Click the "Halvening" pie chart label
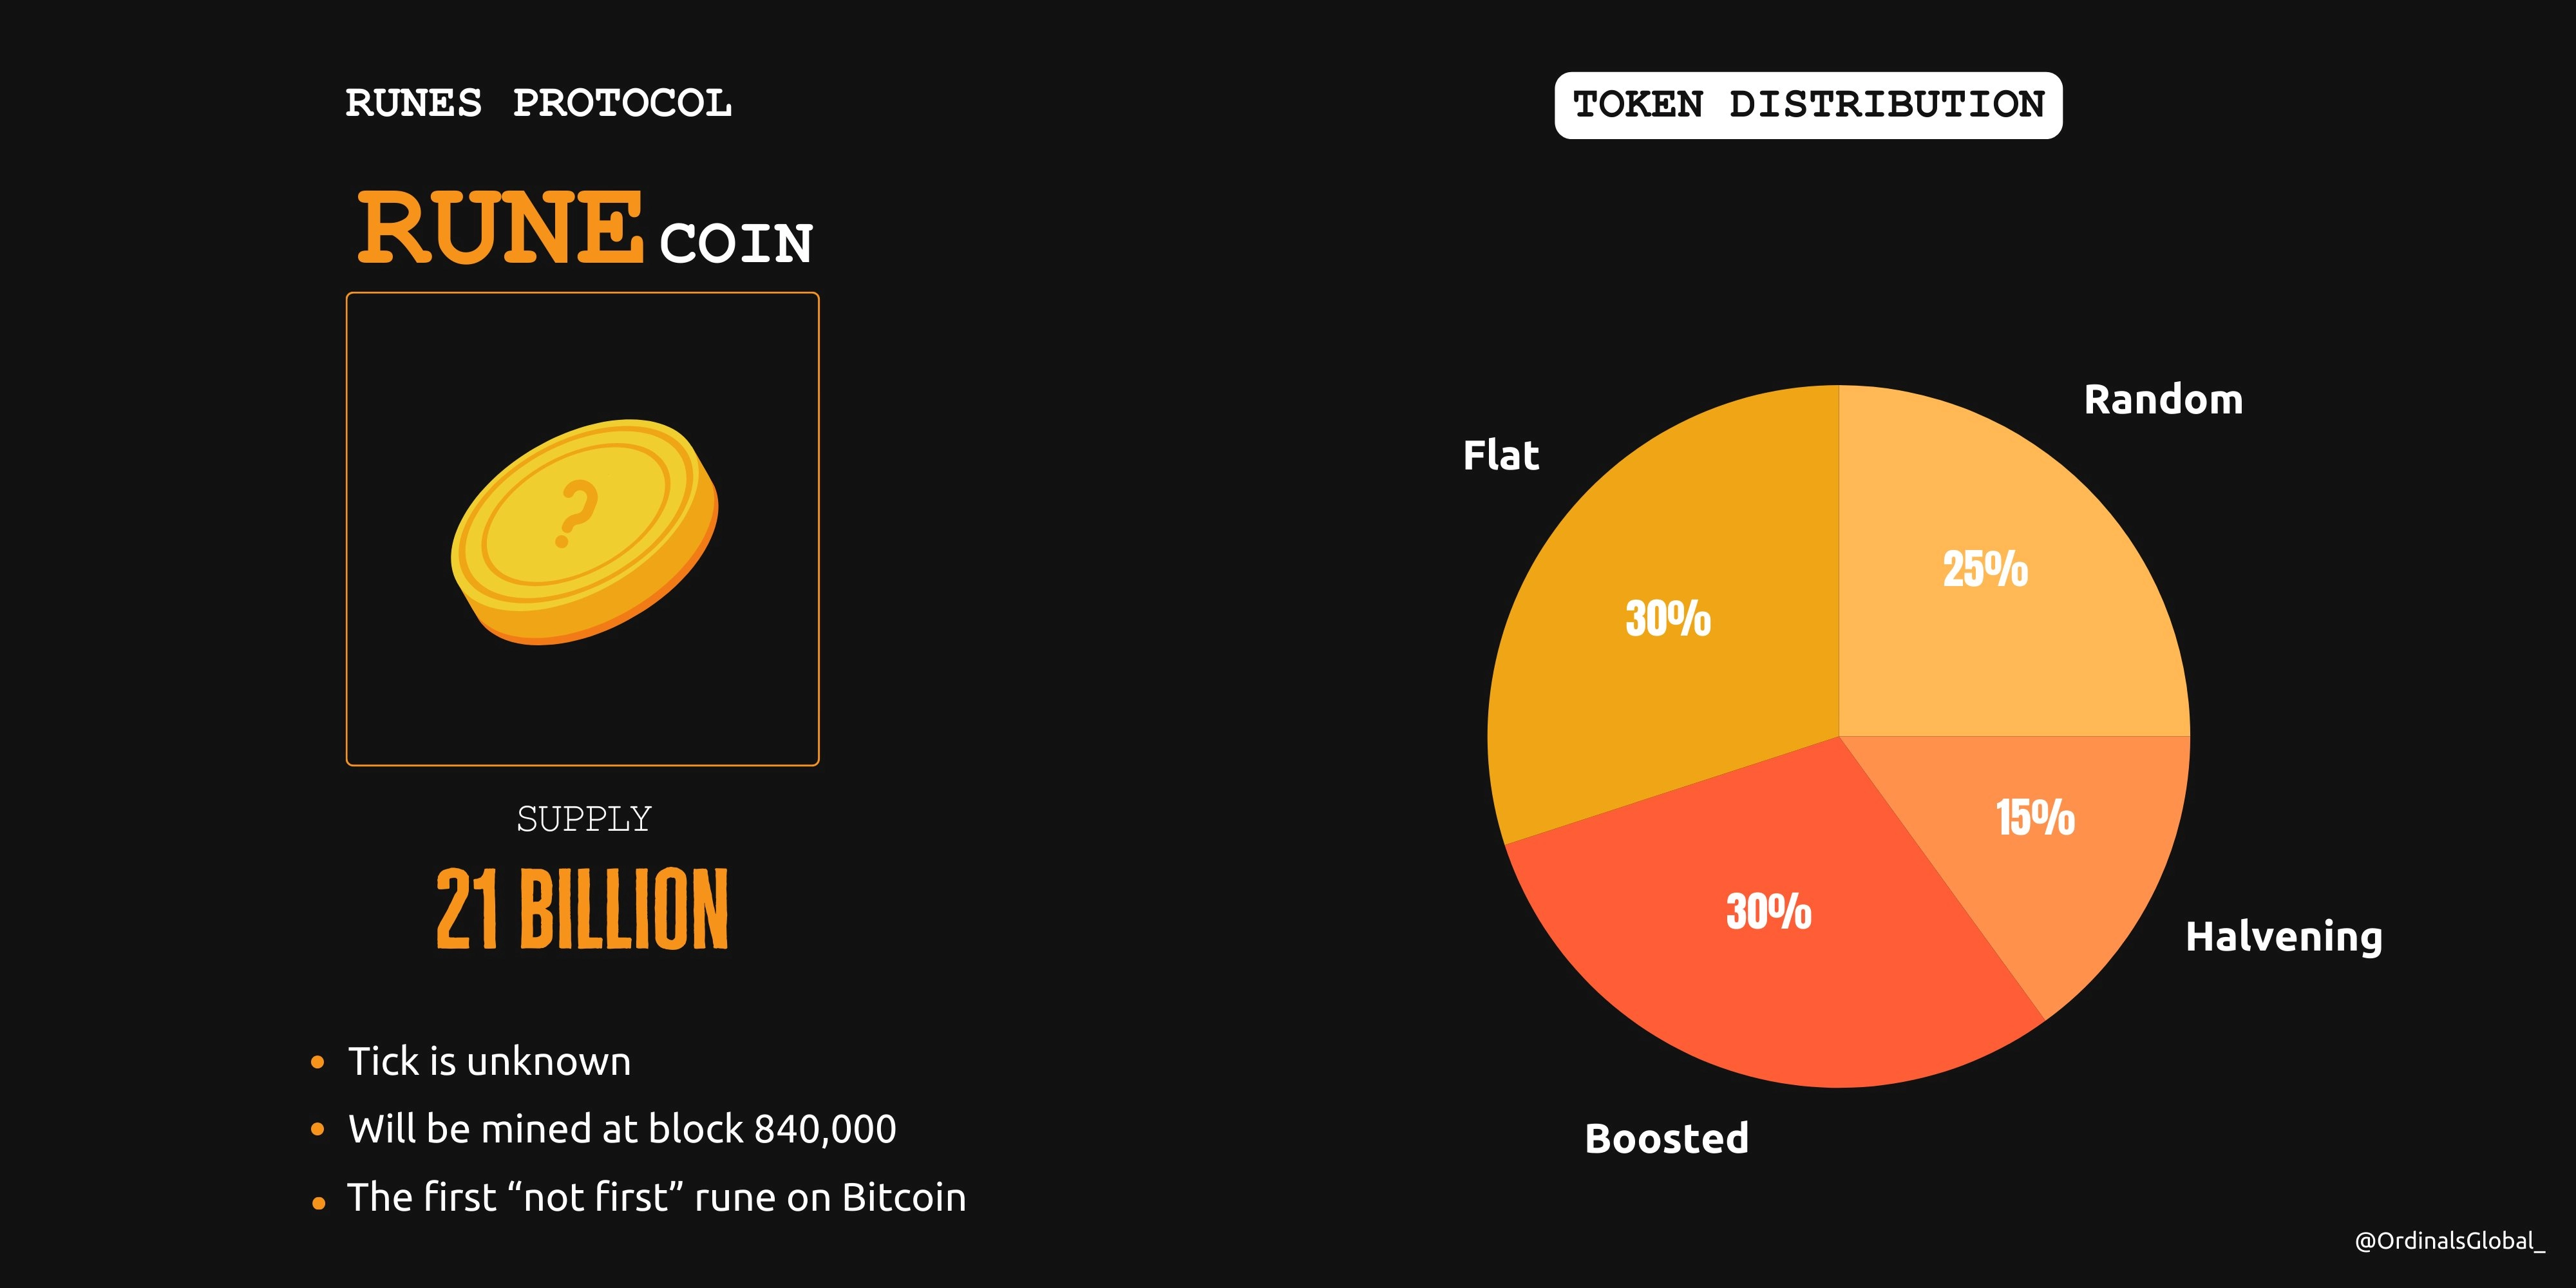The image size is (2576, 1288). click(2284, 937)
